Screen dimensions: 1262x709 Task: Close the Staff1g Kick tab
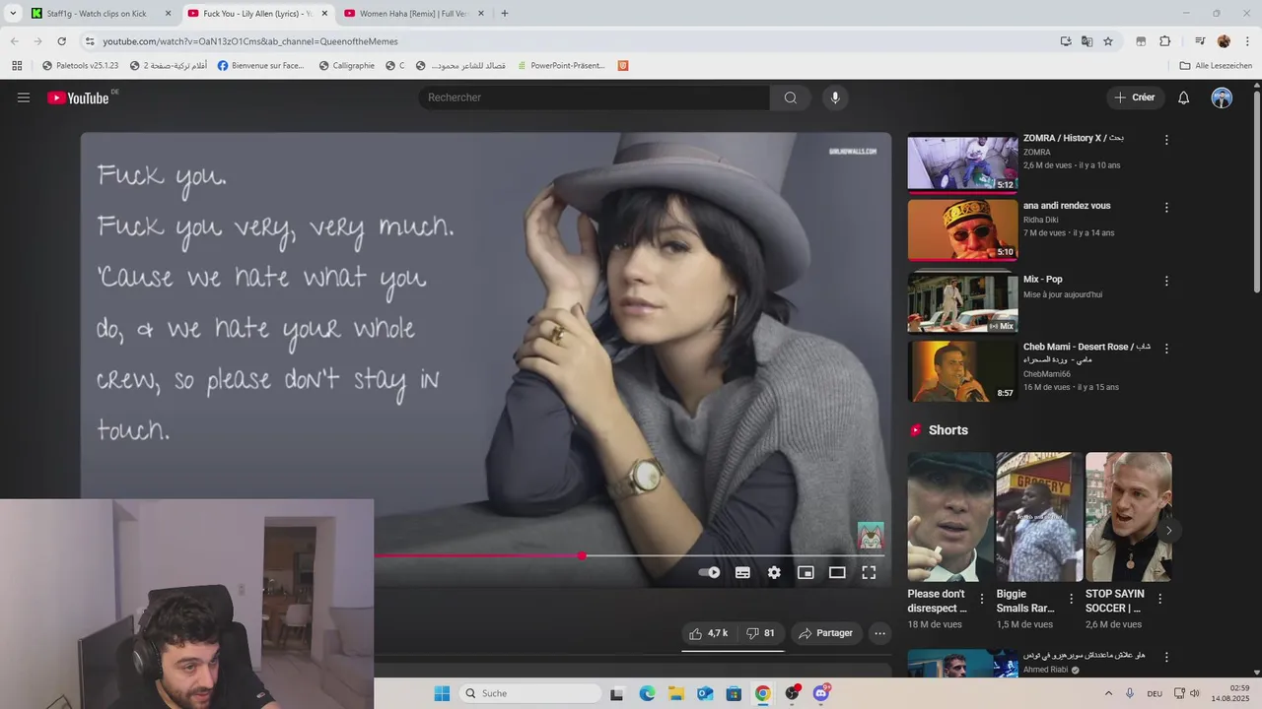point(168,14)
